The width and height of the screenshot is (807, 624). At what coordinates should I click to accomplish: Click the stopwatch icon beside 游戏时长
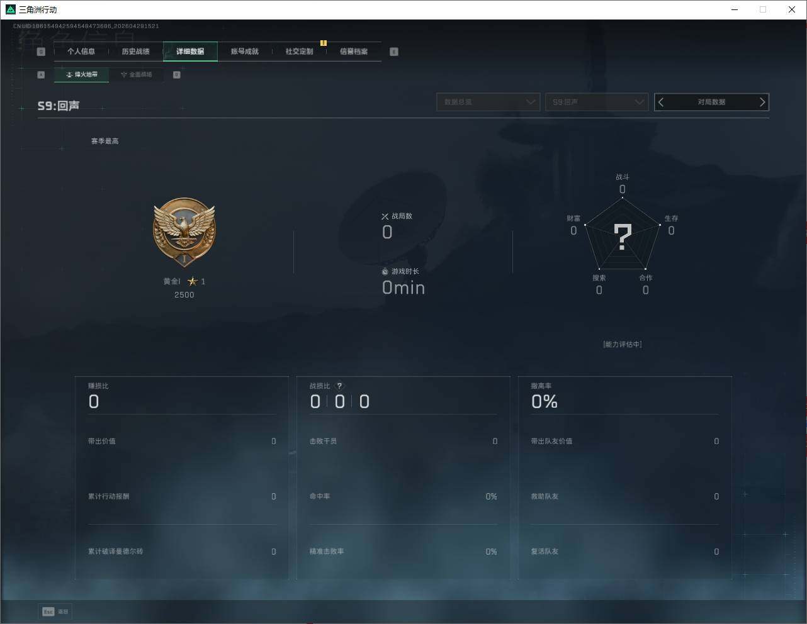385,272
